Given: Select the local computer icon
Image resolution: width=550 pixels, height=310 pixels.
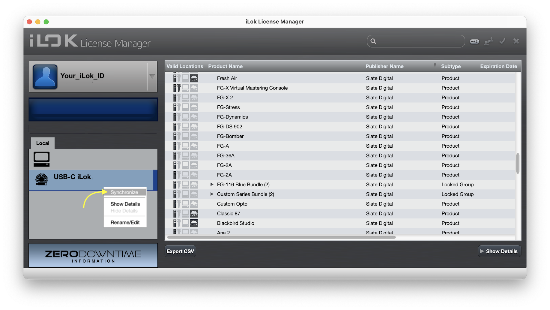Looking at the screenshot, I should pos(41,159).
